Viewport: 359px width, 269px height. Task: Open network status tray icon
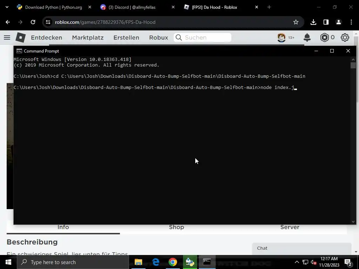point(305,262)
